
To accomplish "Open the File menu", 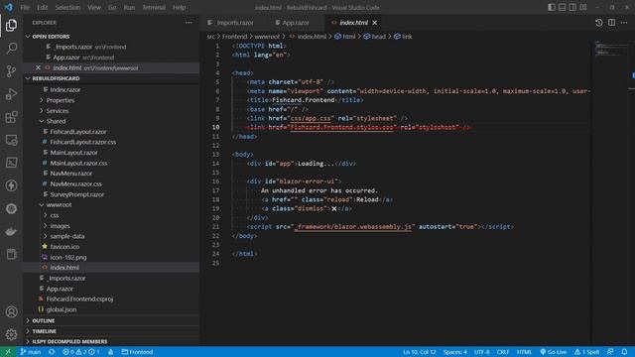I will coord(25,7).
